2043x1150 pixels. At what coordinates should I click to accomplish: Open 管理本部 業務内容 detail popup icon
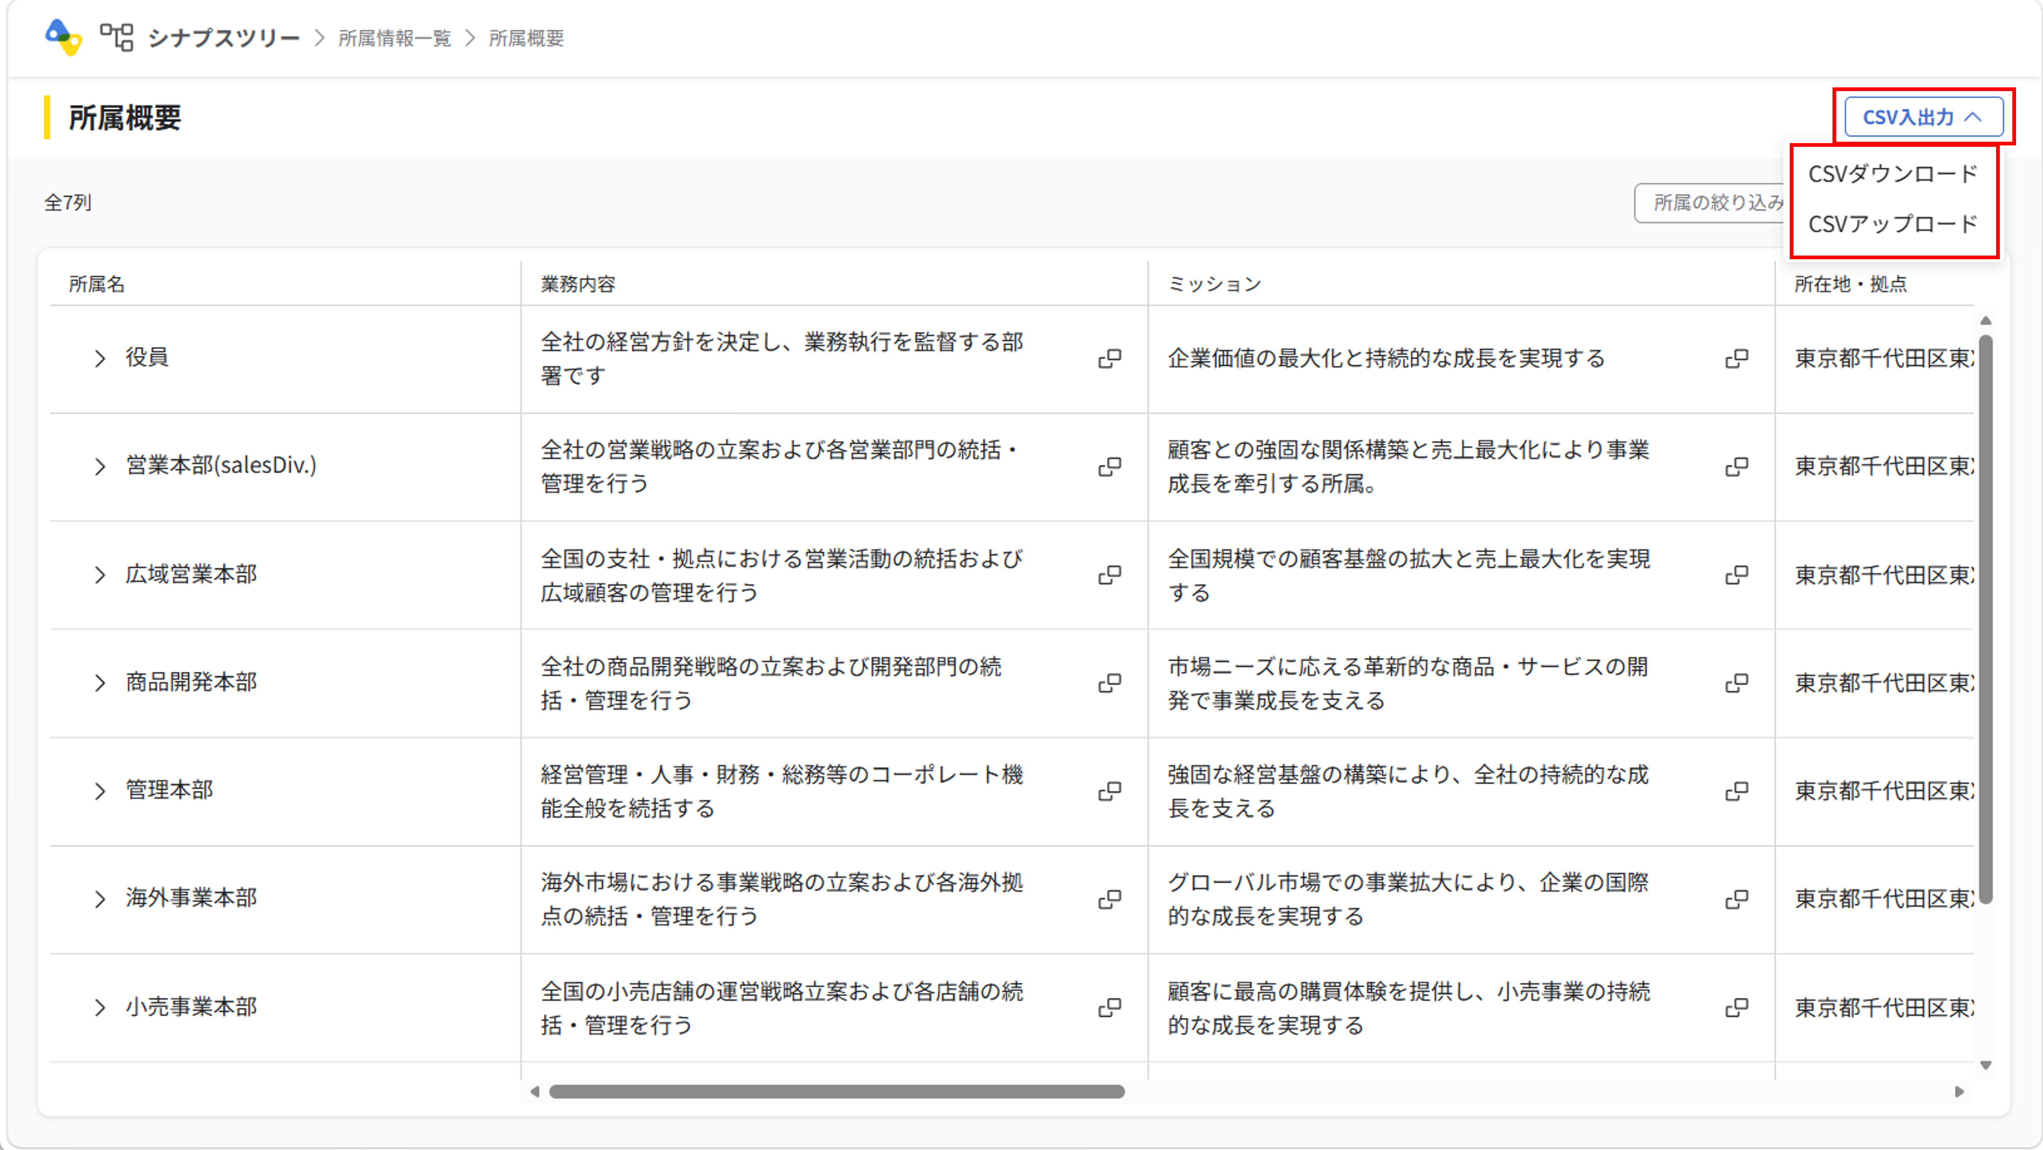1109,791
